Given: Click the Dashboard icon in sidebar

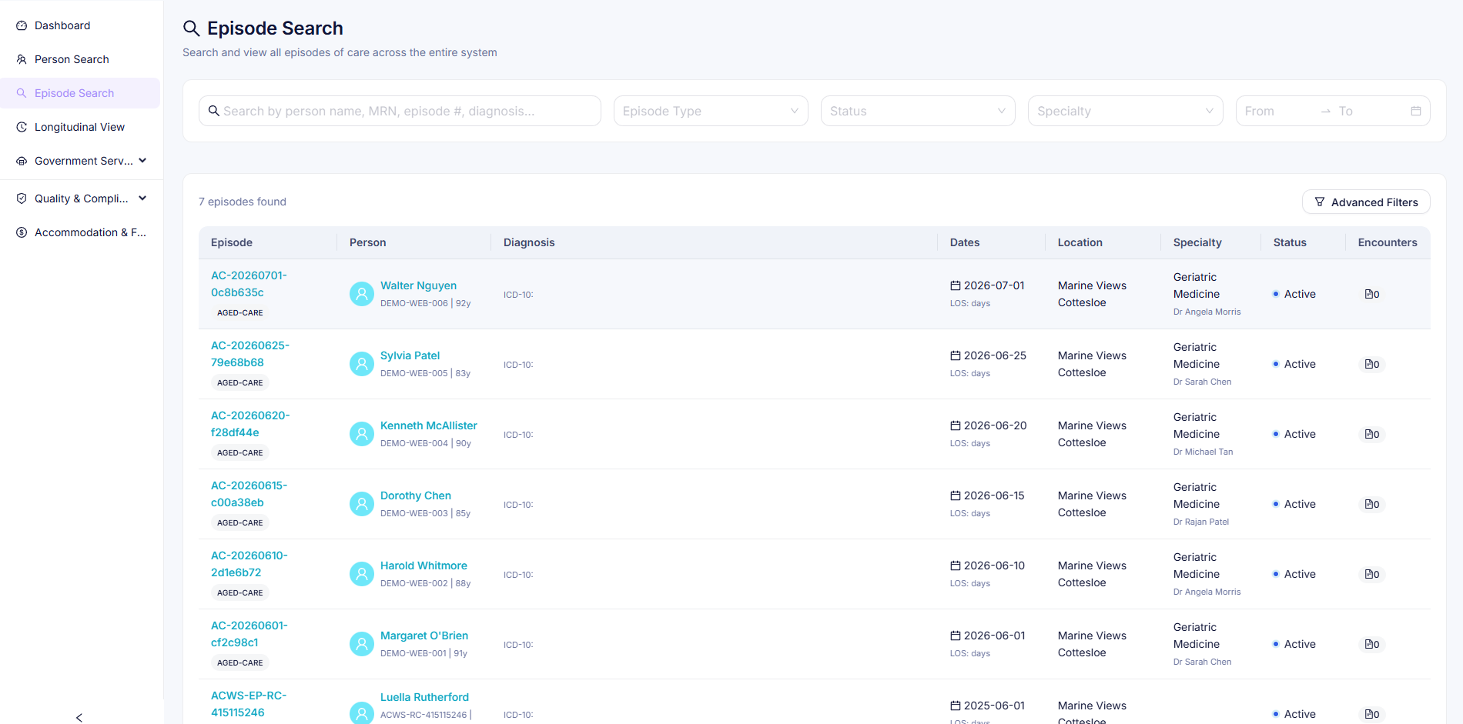Looking at the screenshot, I should pos(22,25).
